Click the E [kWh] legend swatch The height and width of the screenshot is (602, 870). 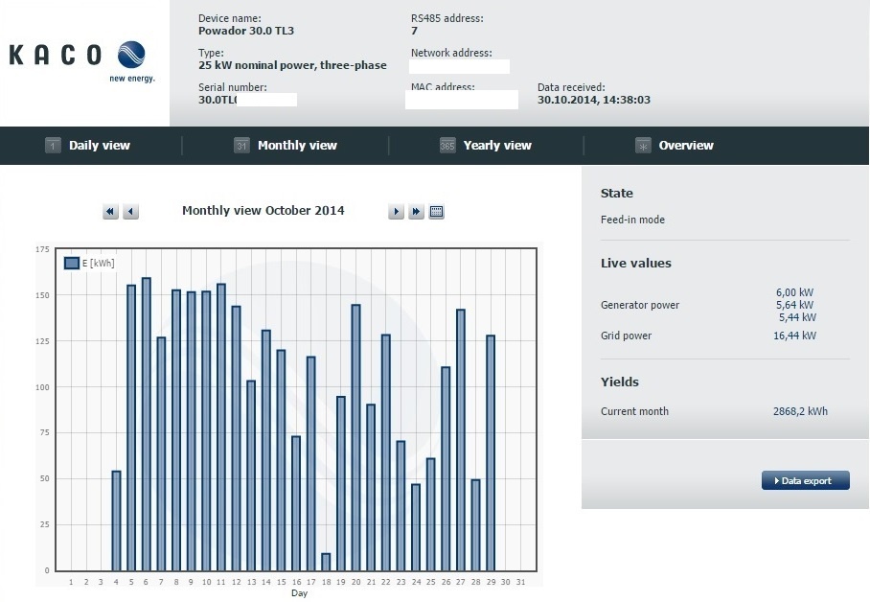tap(72, 264)
